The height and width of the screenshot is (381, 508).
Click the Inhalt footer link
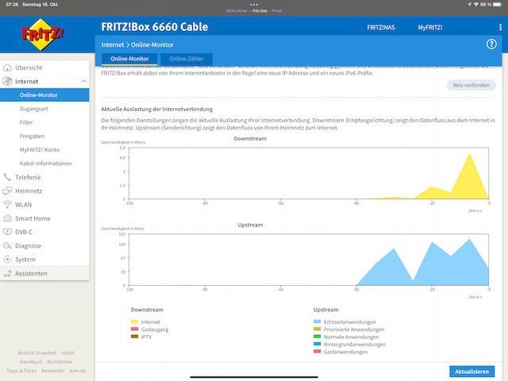pos(67,352)
